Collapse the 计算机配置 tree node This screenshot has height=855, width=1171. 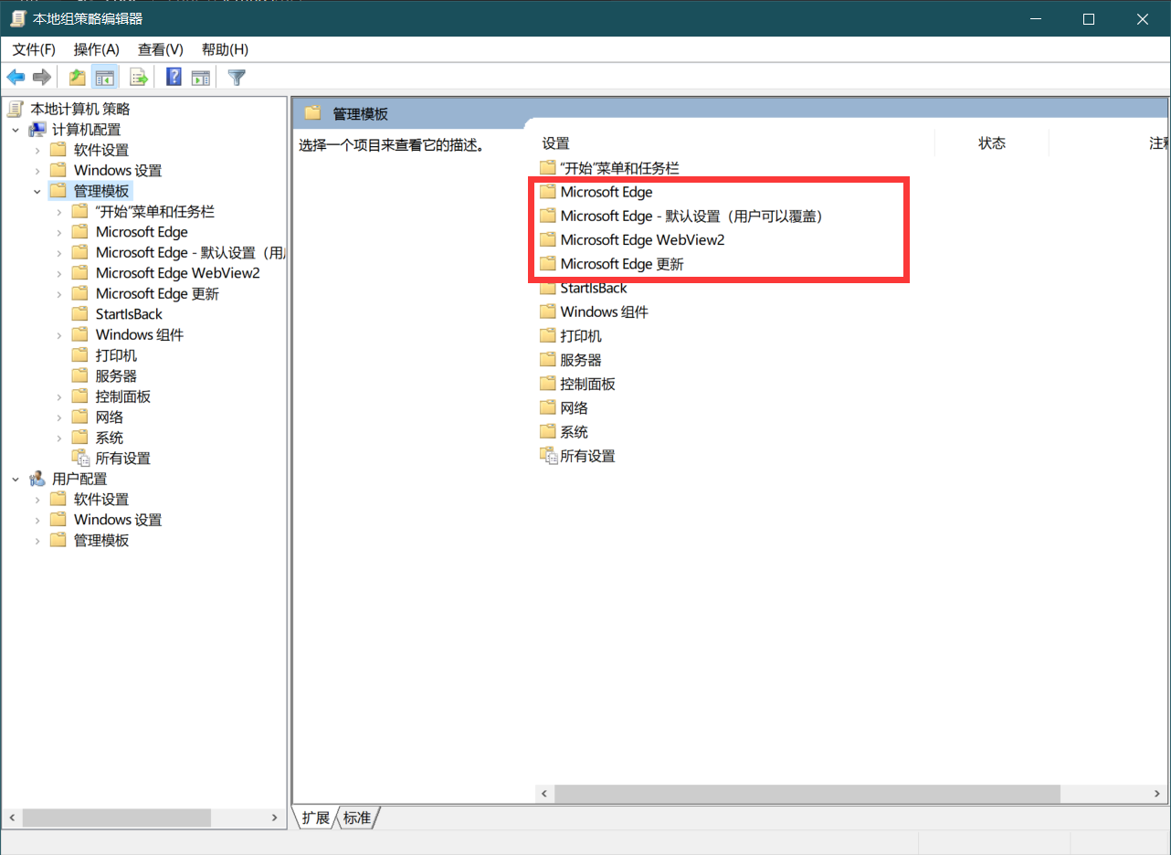(16, 130)
